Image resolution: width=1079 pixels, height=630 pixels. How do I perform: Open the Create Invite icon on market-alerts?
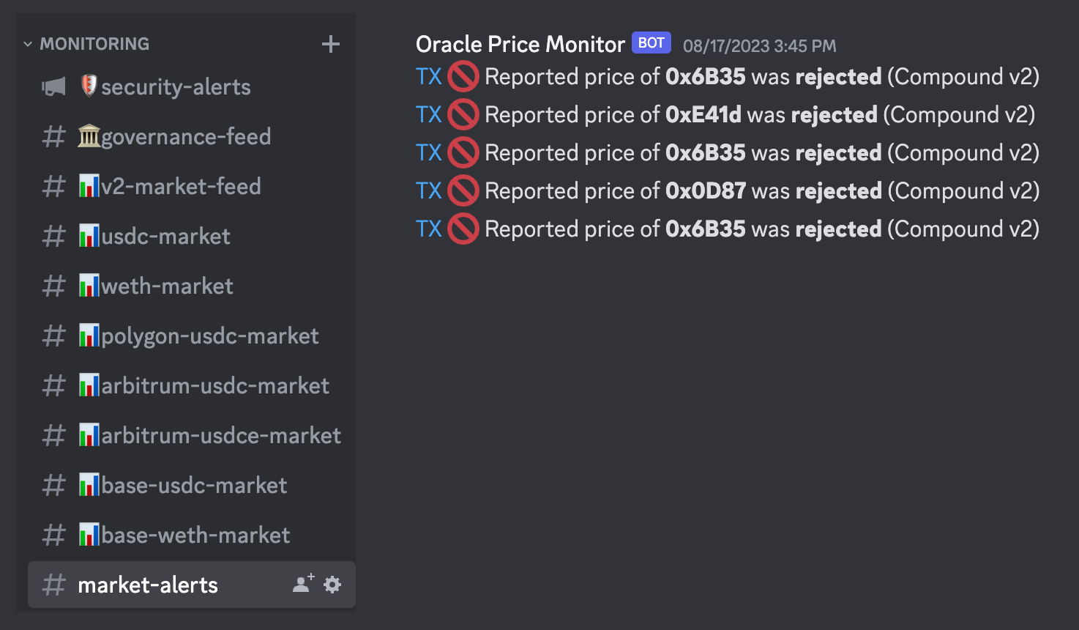302,584
